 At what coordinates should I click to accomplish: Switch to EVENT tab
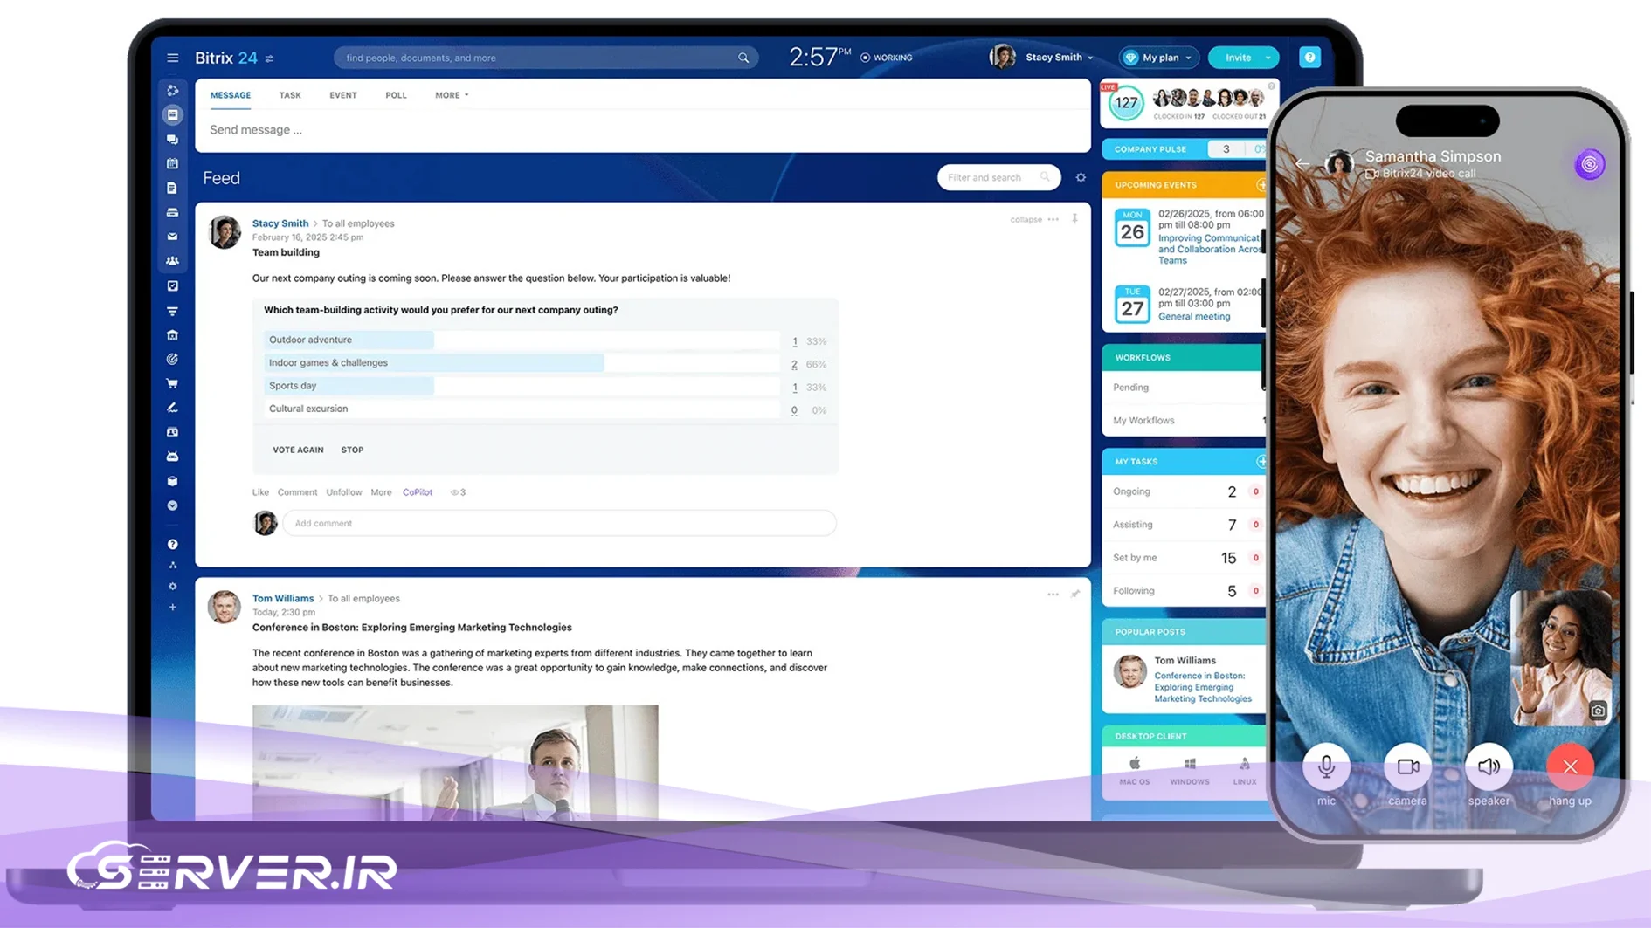342,95
